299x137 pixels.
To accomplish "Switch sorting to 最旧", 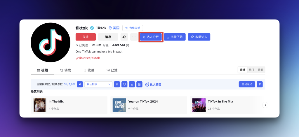I will click(x=260, y=70).
